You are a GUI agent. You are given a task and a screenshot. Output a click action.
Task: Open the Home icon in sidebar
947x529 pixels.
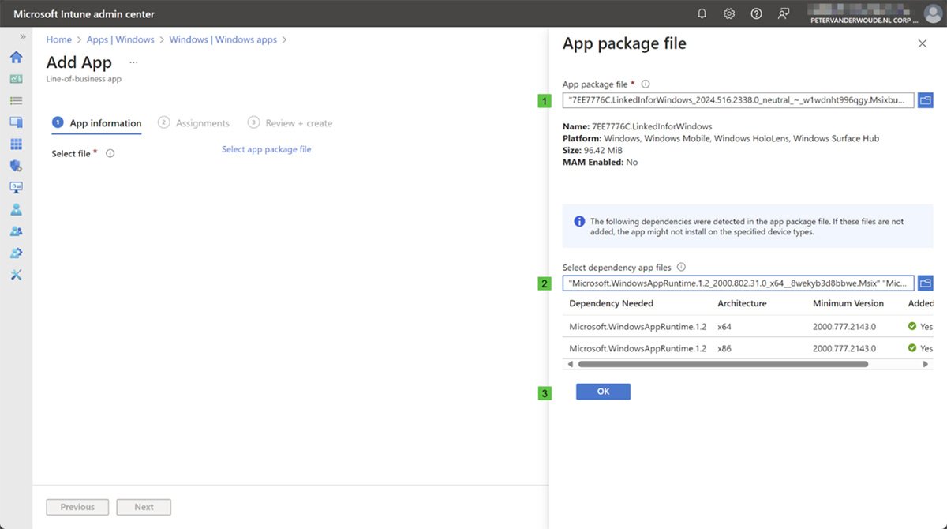click(16, 58)
